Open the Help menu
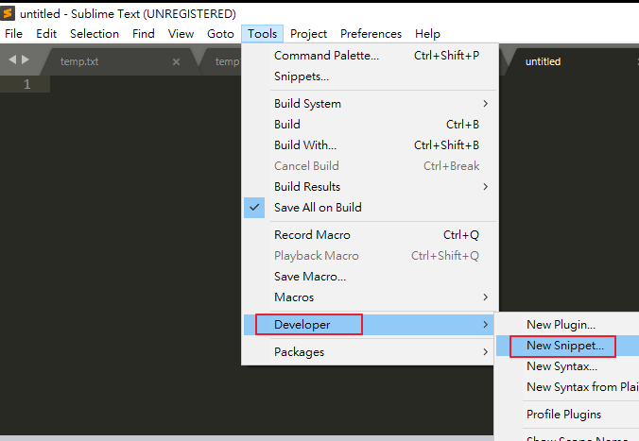 [x=427, y=34]
